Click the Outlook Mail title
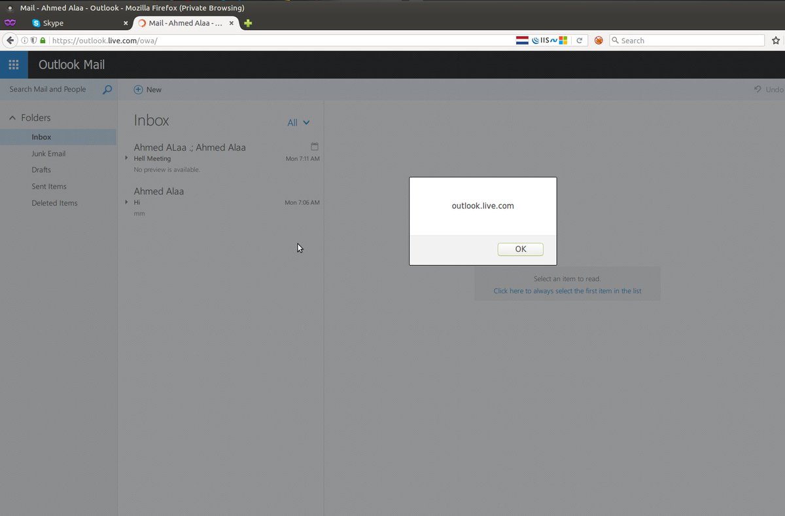Screen dimensions: 785x516 click(71, 65)
